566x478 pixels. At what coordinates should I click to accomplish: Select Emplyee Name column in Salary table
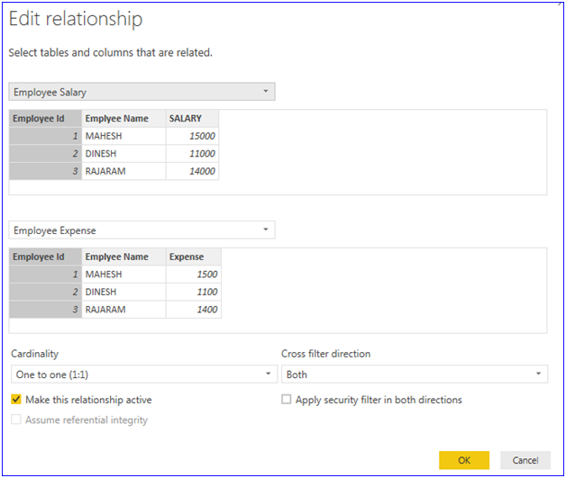[x=123, y=118]
